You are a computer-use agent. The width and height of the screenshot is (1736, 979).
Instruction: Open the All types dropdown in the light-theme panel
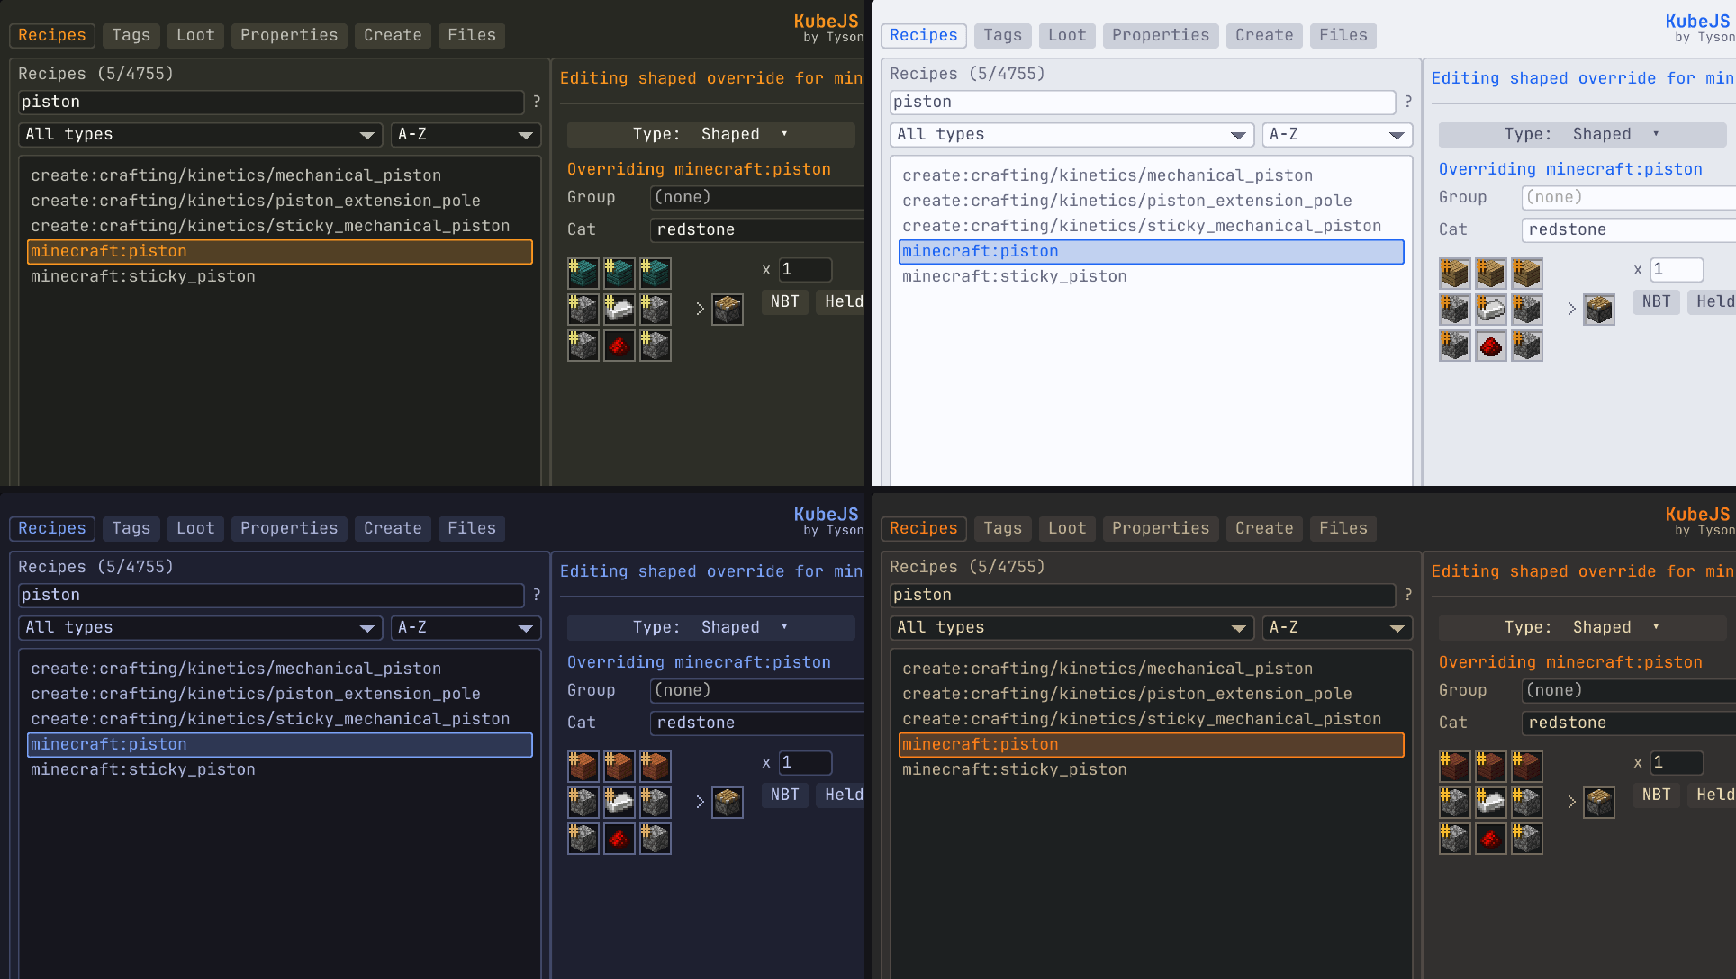click(1072, 135)
